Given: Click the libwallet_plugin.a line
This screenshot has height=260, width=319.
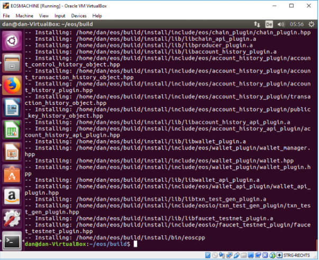Looking at the screenshot, I should point(135,141).
